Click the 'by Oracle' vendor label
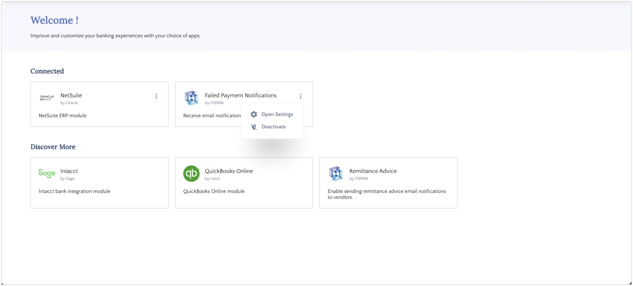This screenshot has width=633, height=286. 69,103
